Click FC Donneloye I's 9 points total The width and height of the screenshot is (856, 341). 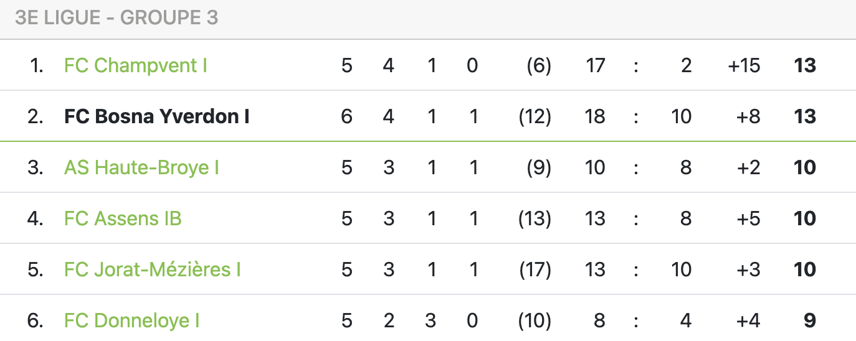pyautogui.click(x=809, y=320)
